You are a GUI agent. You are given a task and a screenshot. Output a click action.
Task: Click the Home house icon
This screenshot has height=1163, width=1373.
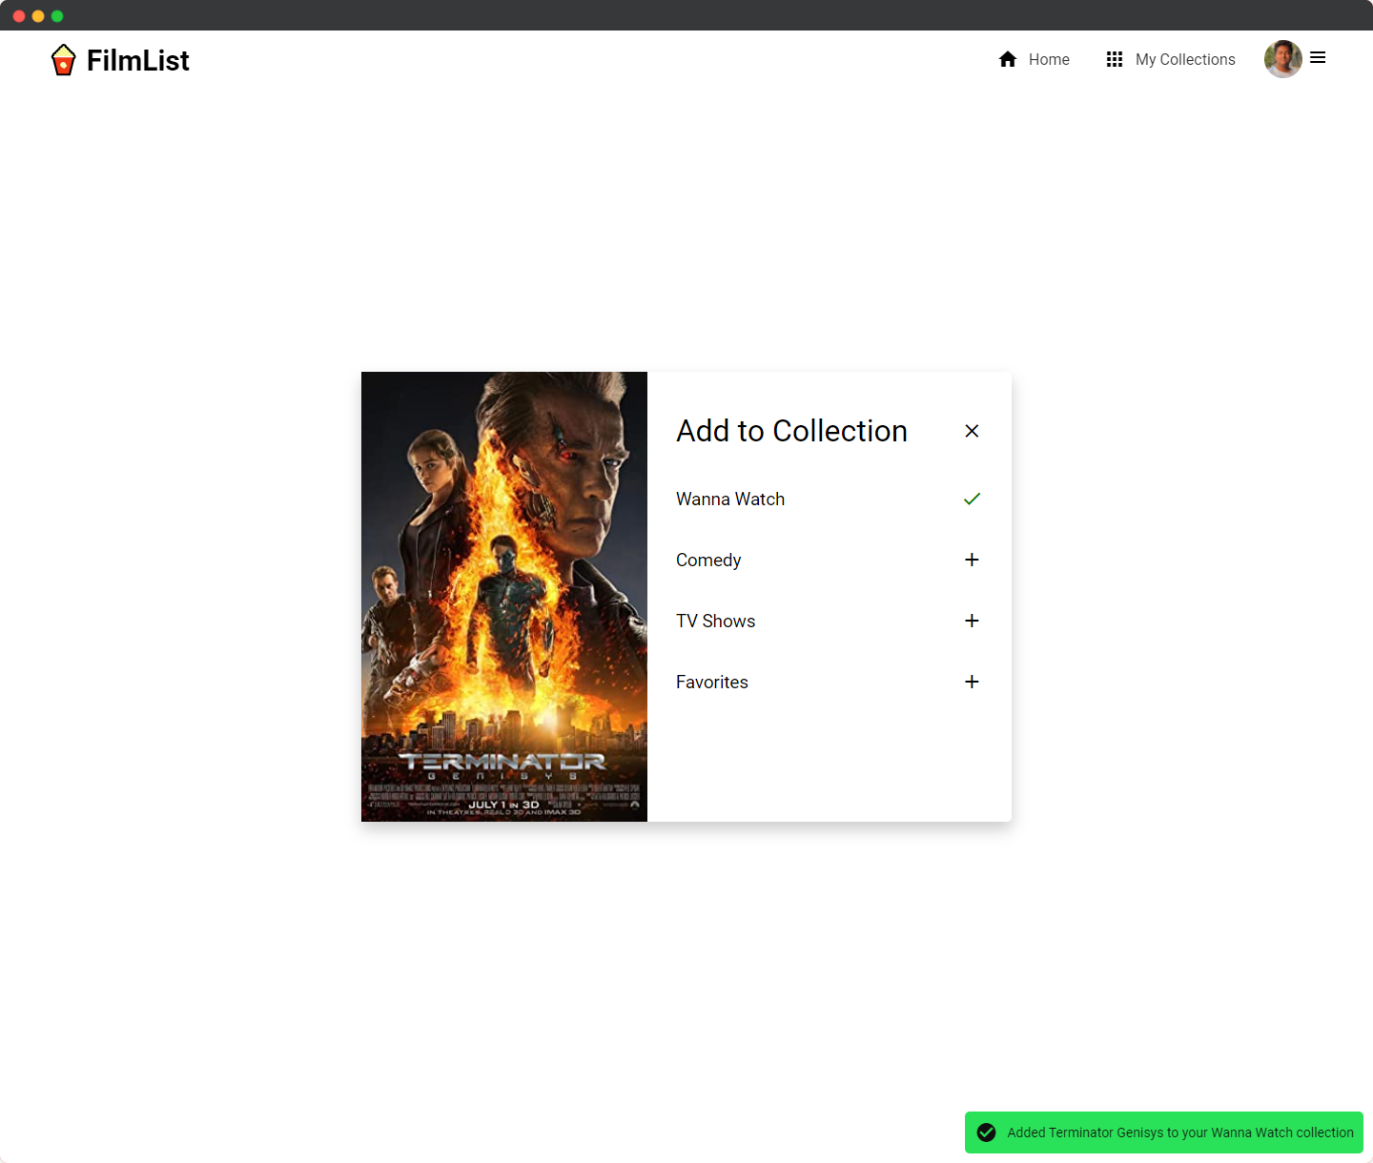point(1008,59)
